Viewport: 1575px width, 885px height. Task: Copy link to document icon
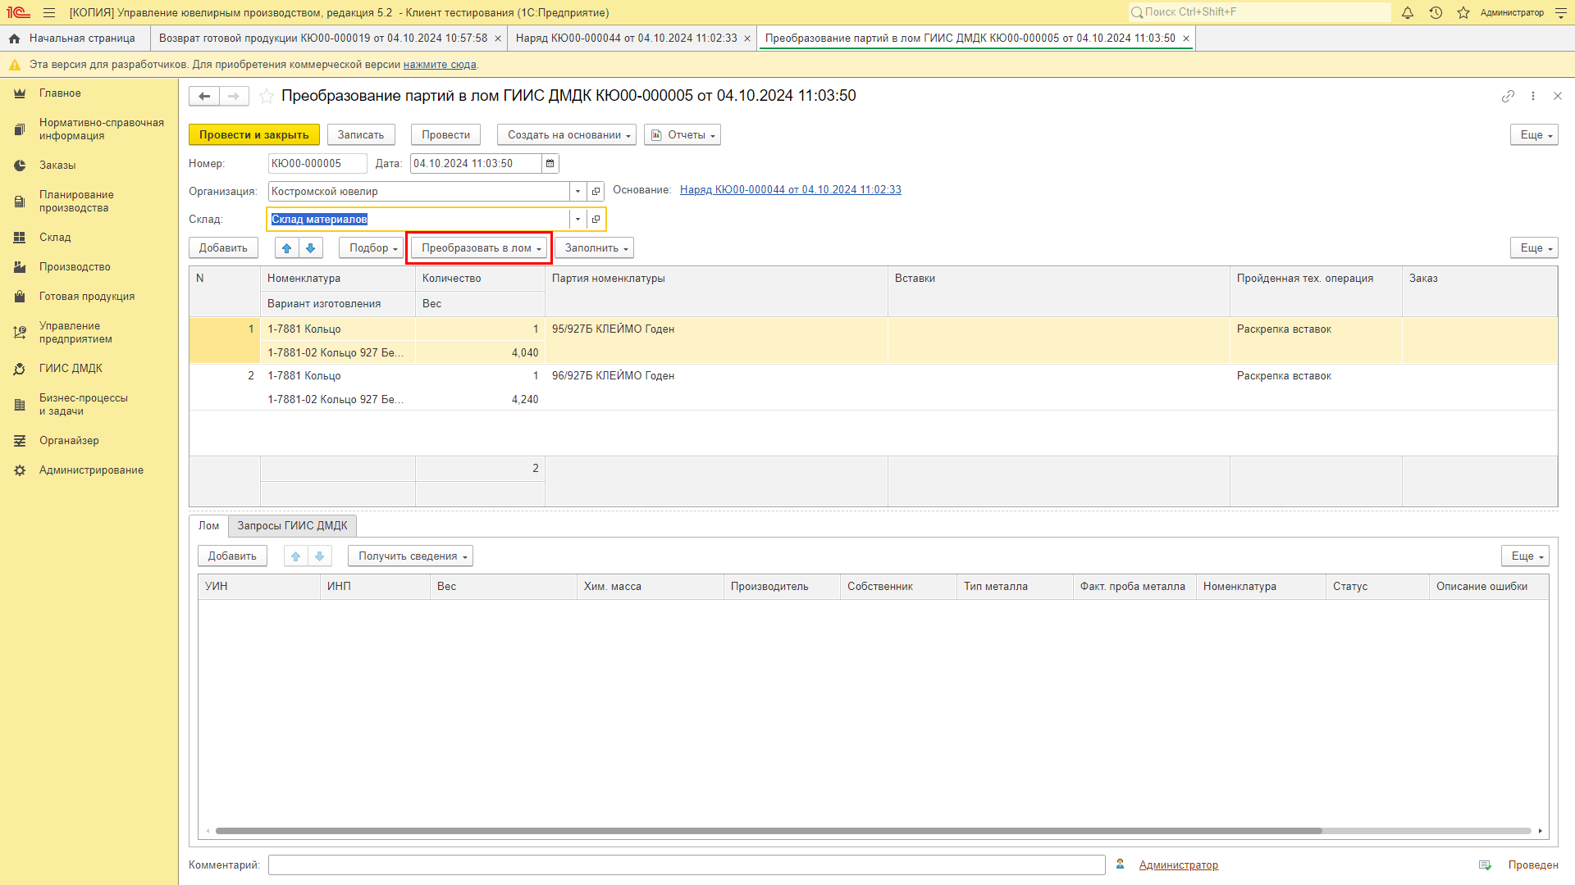pos(1508,96)
